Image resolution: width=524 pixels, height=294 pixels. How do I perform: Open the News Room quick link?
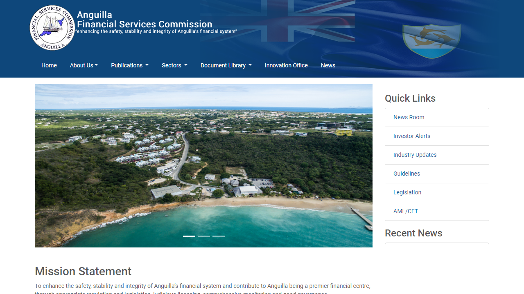pyautogui.click(x=409, y=117)
